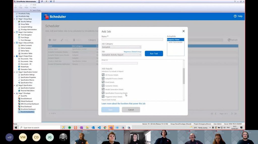Uncheck 3D Preview Details
258x144 pixels.
(x=103, y=75)
